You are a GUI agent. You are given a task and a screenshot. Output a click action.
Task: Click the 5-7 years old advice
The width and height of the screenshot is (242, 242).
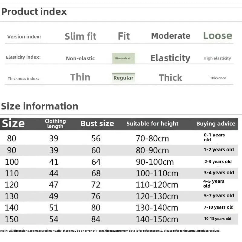(x=219, y=196)
